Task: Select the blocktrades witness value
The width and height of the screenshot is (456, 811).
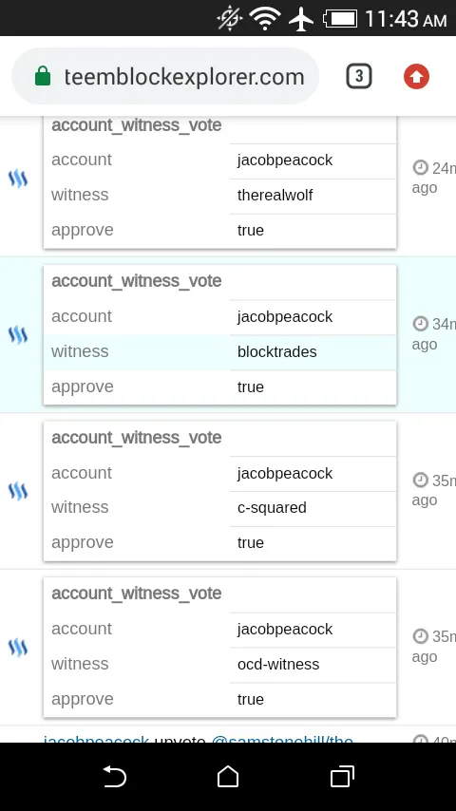Action: click(x=276, y=351)
